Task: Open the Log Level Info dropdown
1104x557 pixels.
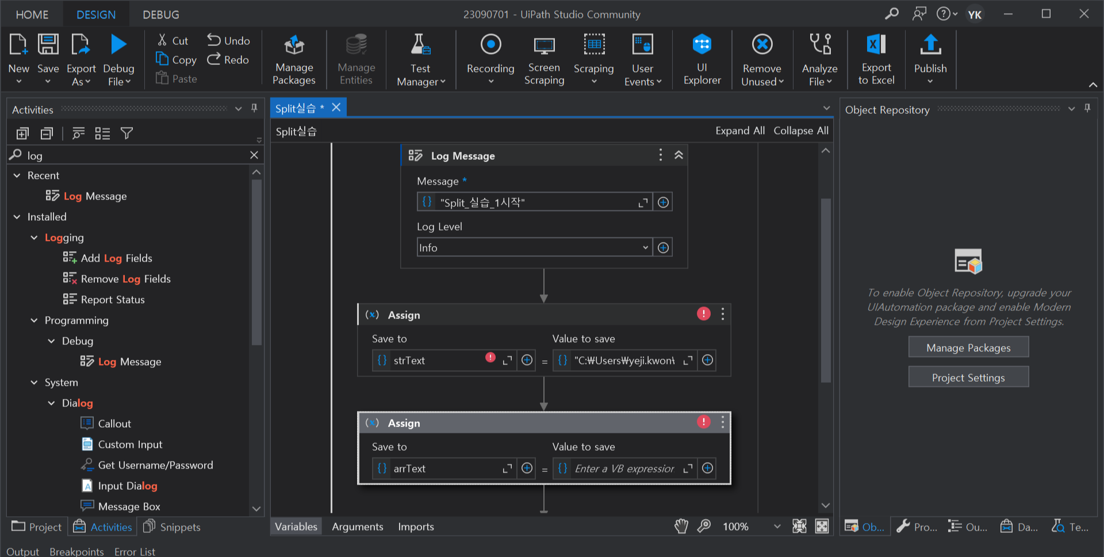Action: coord(535,248)
